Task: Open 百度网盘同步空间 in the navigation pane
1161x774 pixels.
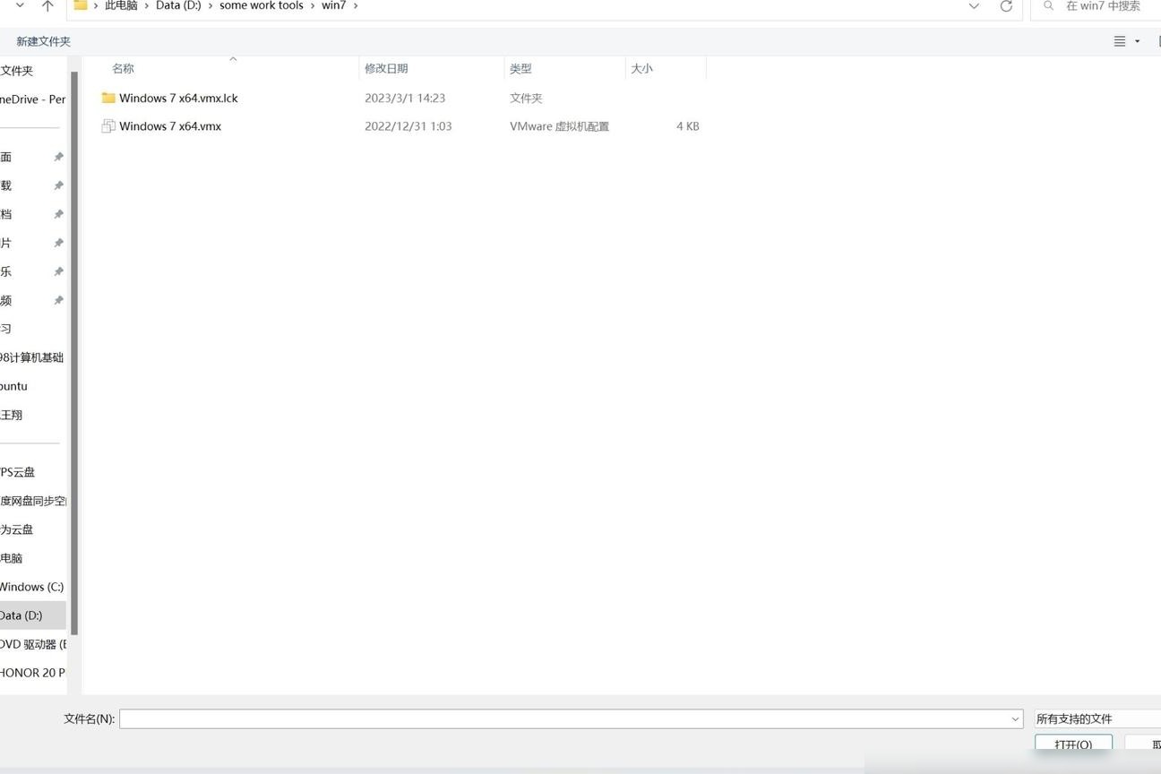Action: [33, 501]
